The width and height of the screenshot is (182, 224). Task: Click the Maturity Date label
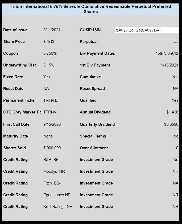(15, 136)
